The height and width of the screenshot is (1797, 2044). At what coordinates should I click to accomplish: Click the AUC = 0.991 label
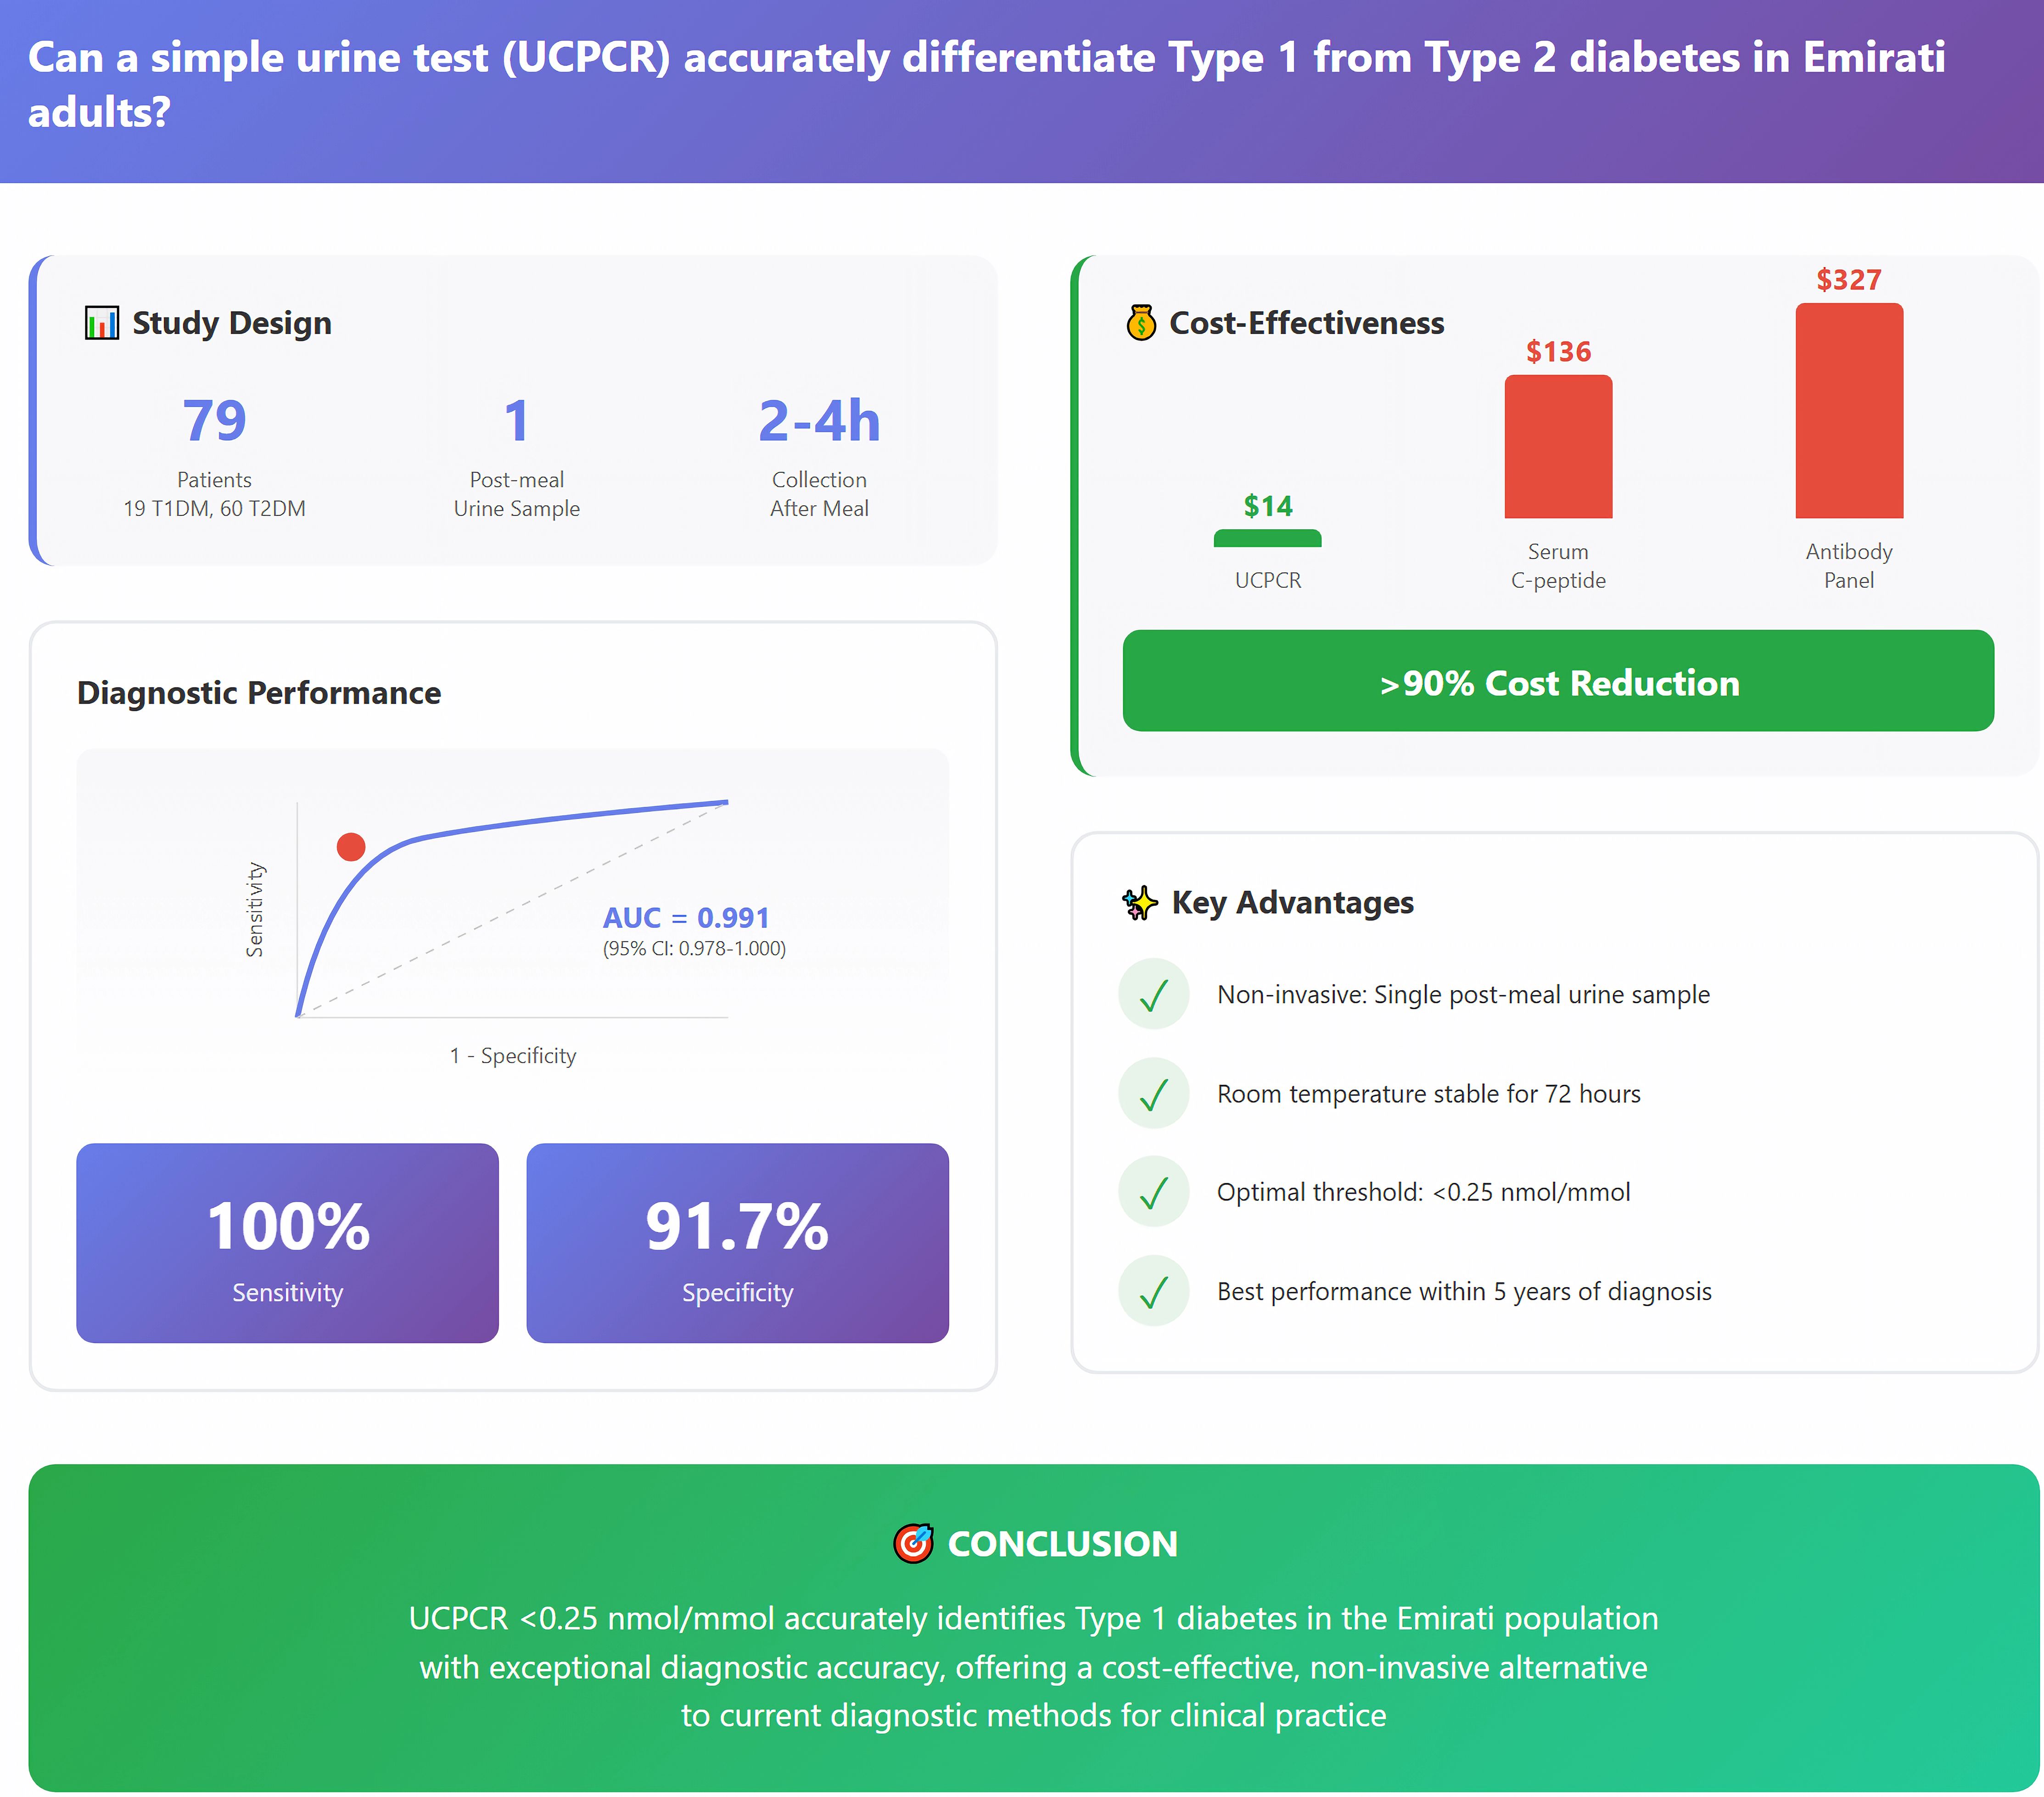(x=686, y=917)
